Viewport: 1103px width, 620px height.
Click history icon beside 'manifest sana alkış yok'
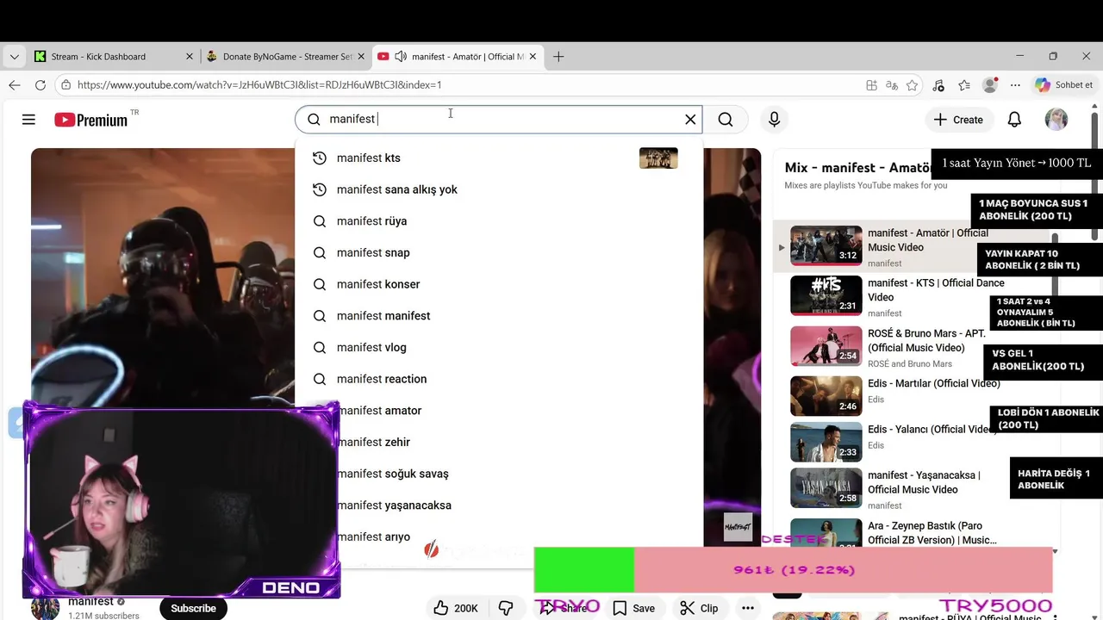(319, 189)
